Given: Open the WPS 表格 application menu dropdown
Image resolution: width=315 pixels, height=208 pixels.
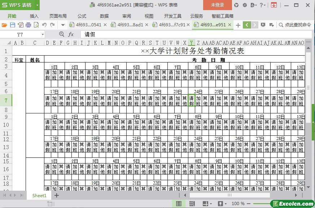Looking at the screenshot, I should click(x=37, y=5).
